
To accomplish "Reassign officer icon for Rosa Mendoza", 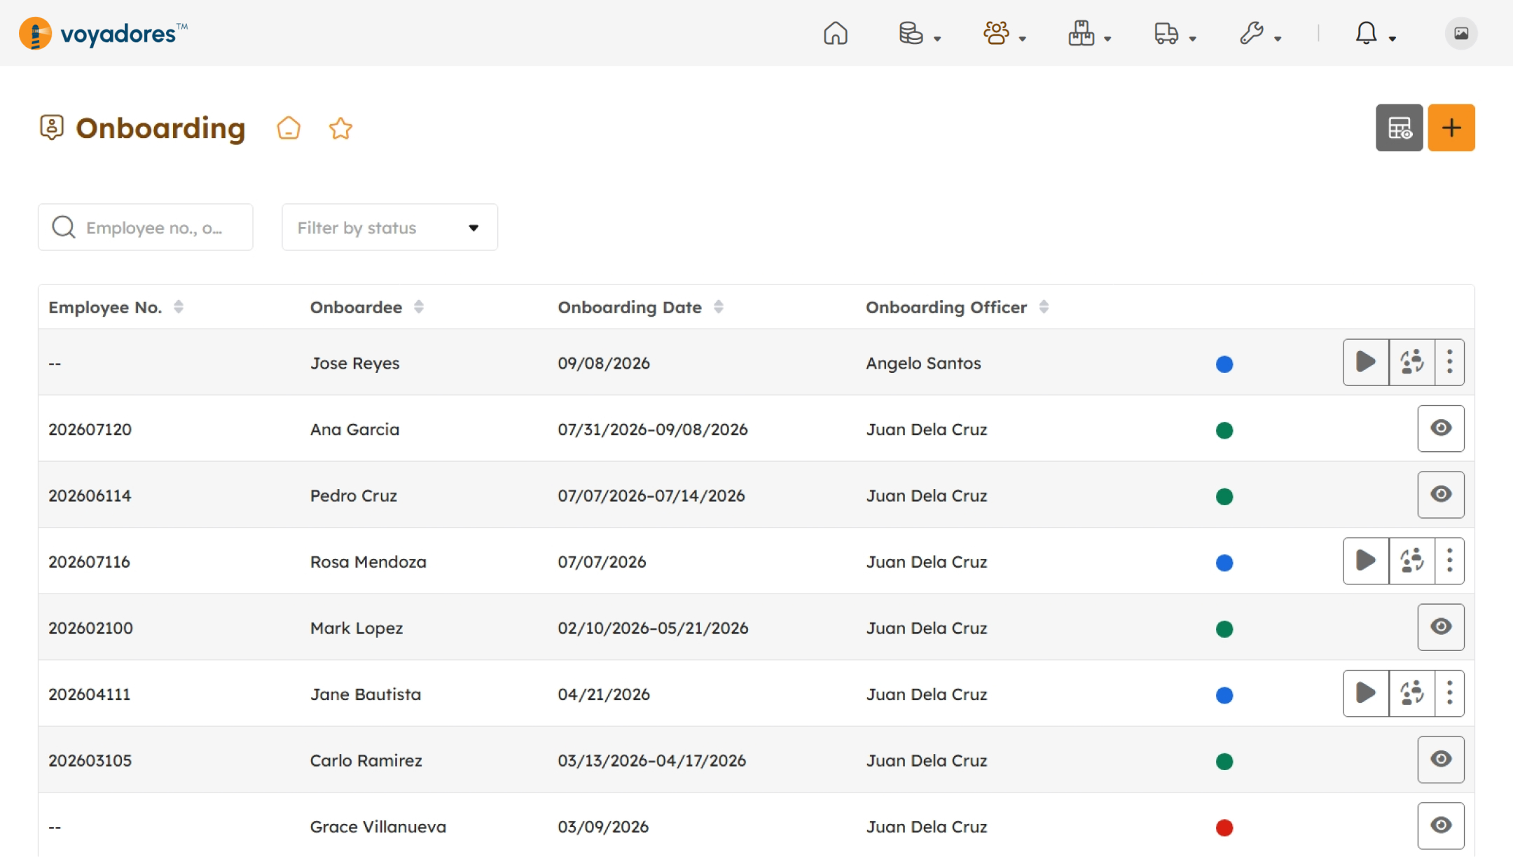I will (1412, 561).
